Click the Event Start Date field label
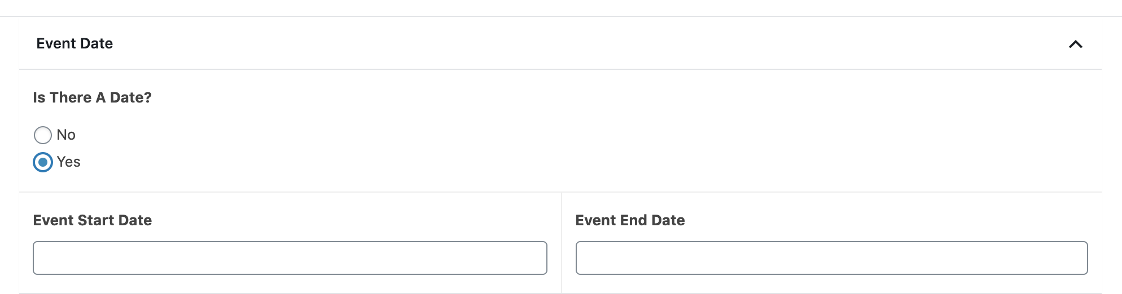Image resolution: width=1122 pixels, height=294 pixels. click(x=93, y=220)
